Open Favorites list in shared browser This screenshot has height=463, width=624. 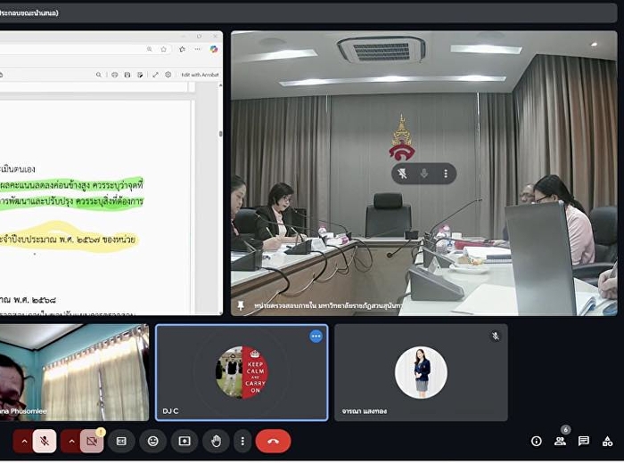pyautogui.click(x=182, y=49)
